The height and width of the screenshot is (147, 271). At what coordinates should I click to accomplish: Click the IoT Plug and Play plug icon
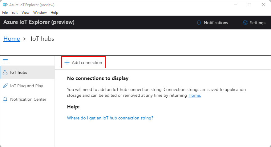coord(5,86)
